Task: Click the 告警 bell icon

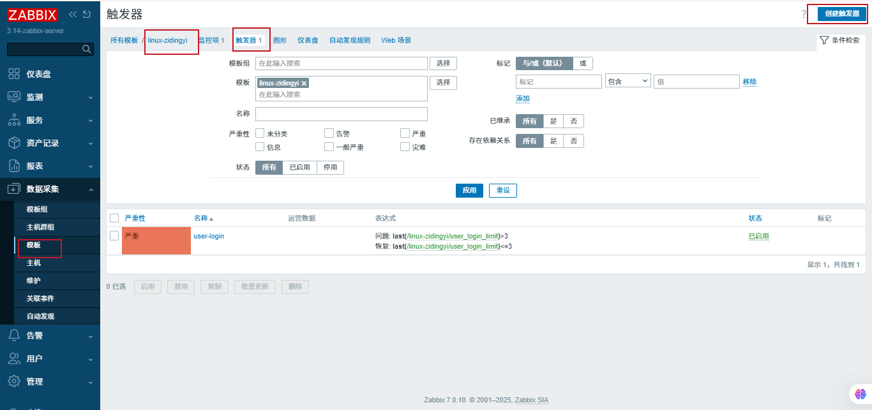Action: tap(14, 335)
